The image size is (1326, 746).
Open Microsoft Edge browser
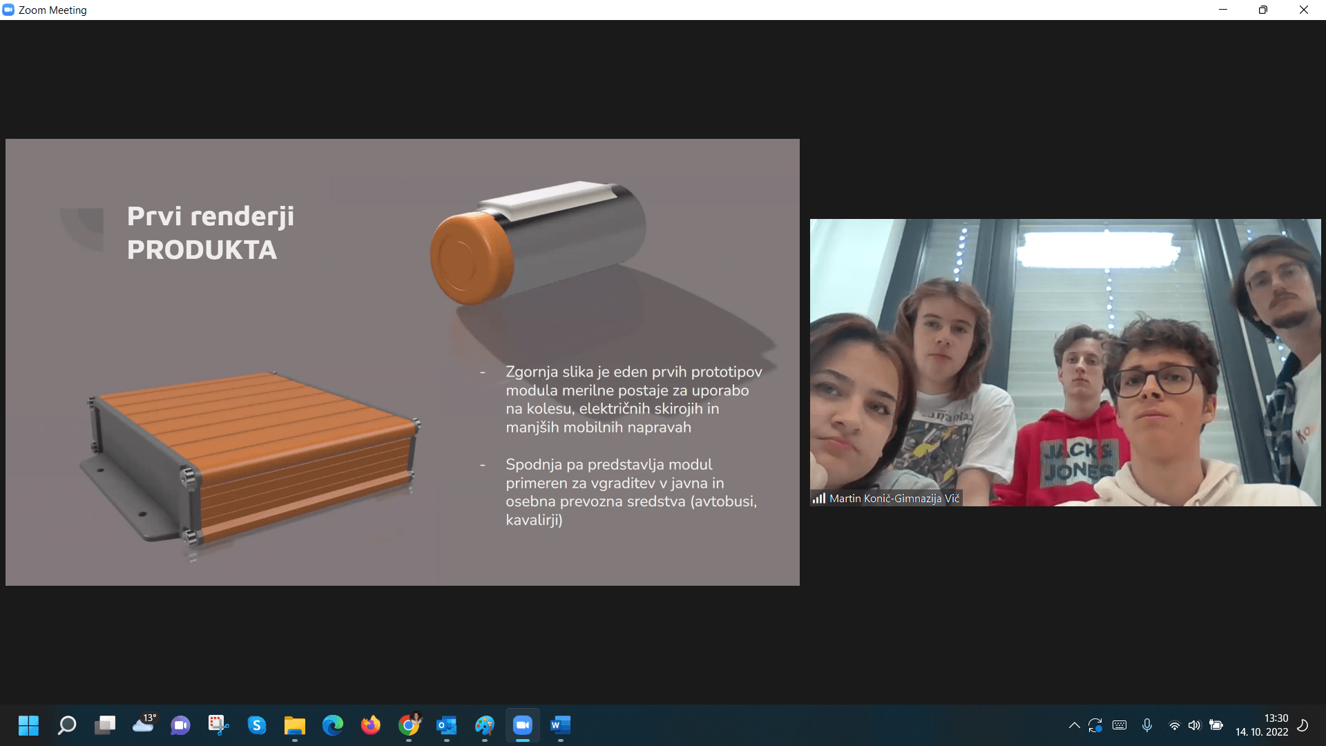click(333, 725)
